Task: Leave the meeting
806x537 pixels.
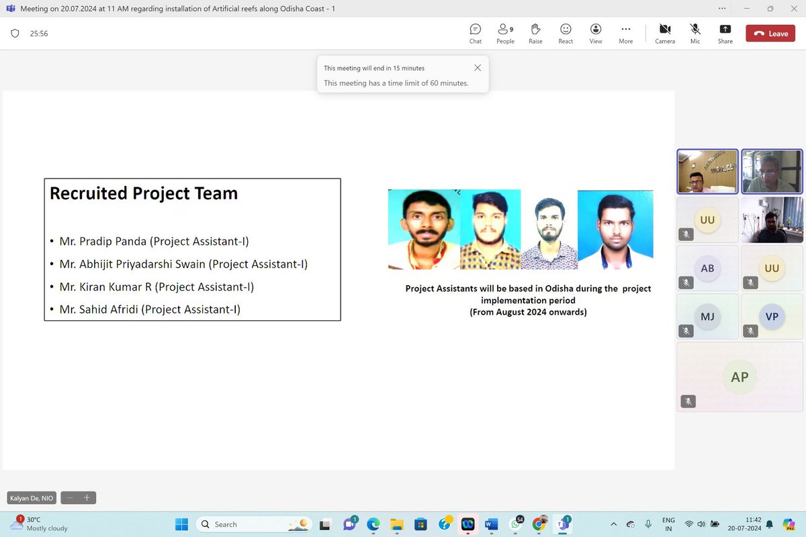Action: tap(770, 34)
